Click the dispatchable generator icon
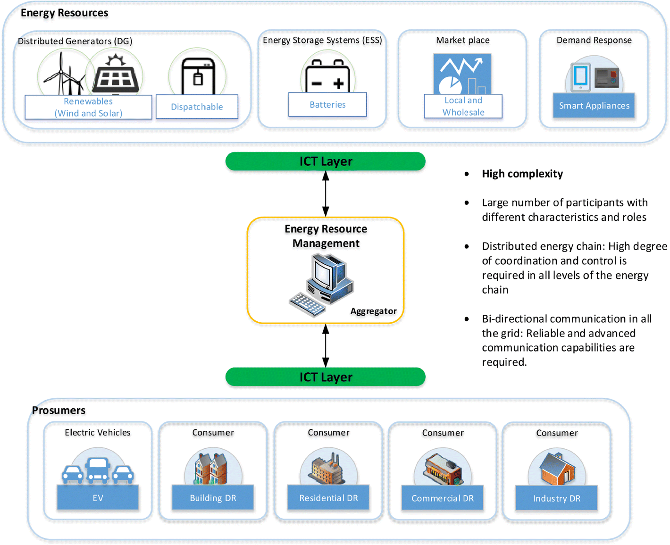This screenshot has width=670, height=545. coord(198,76)
